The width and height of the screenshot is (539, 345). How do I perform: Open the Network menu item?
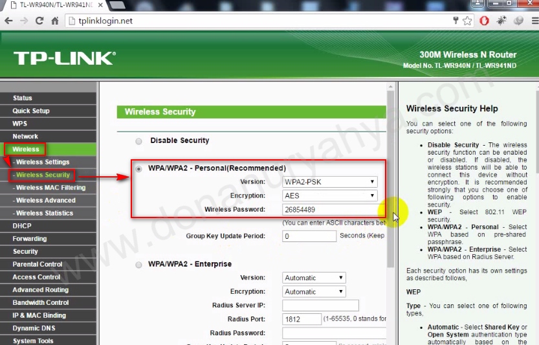[48, 136]
